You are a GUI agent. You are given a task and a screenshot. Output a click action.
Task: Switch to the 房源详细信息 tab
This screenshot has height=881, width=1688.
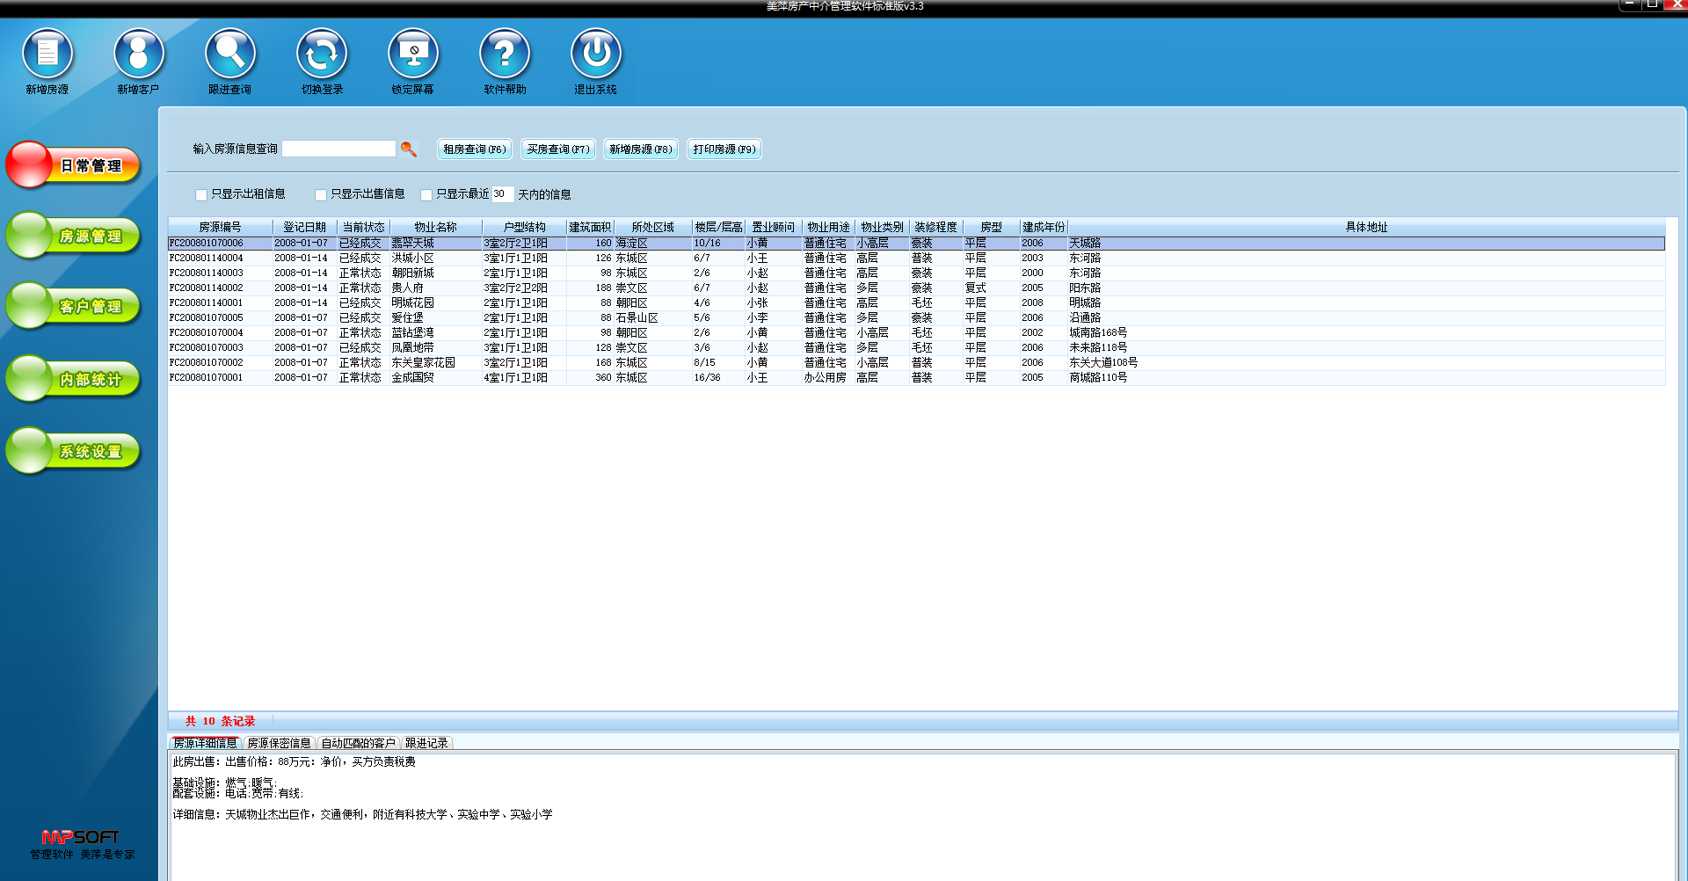[205, 743]
